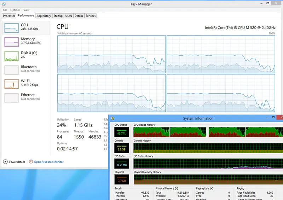This screenshot has width=283, height=200.
Task: Switch to the App history tab
Action: pos(44,16)
